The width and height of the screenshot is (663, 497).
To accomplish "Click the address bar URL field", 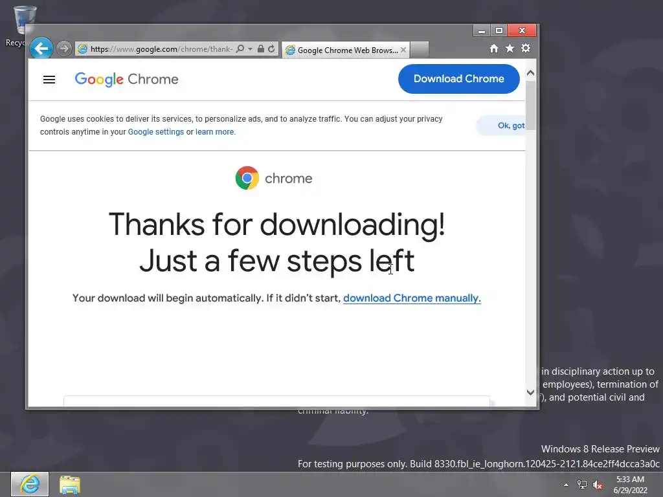I will [161, 49].
